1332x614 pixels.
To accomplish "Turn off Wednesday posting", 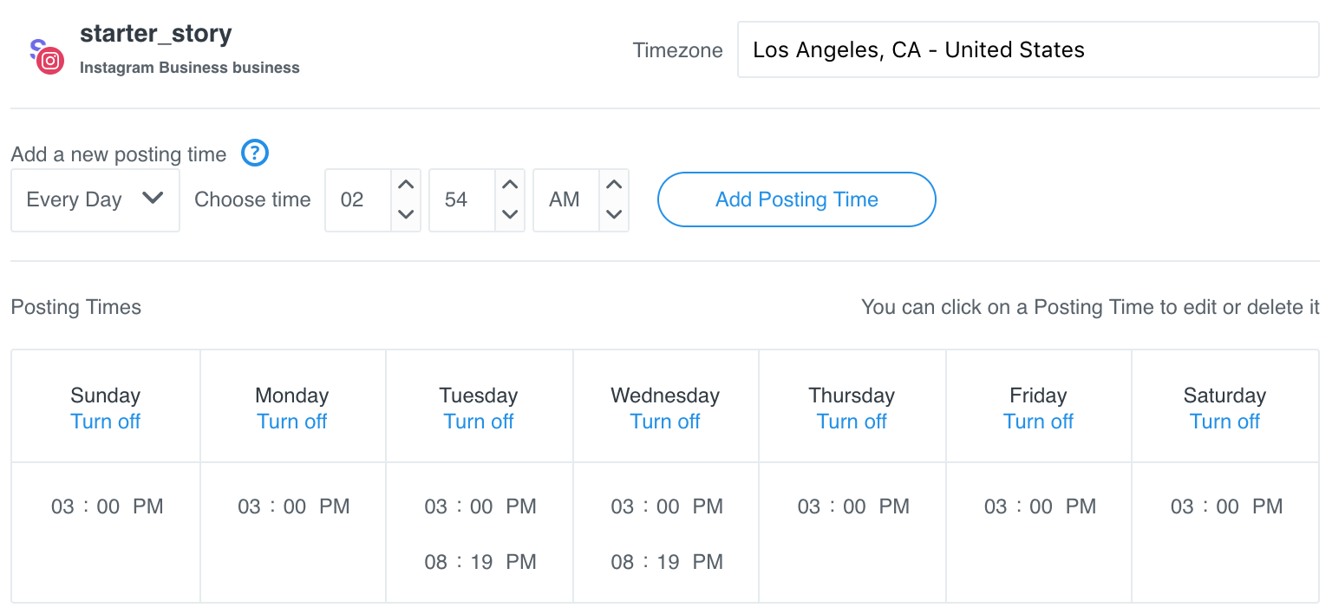I will point(665,421).
